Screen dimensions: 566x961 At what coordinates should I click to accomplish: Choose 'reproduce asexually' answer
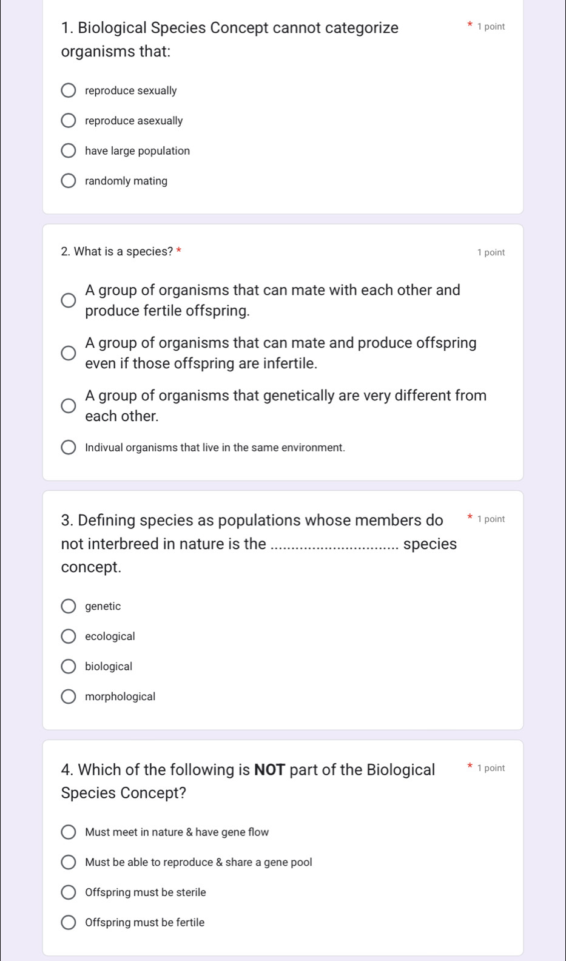[69, 121]
